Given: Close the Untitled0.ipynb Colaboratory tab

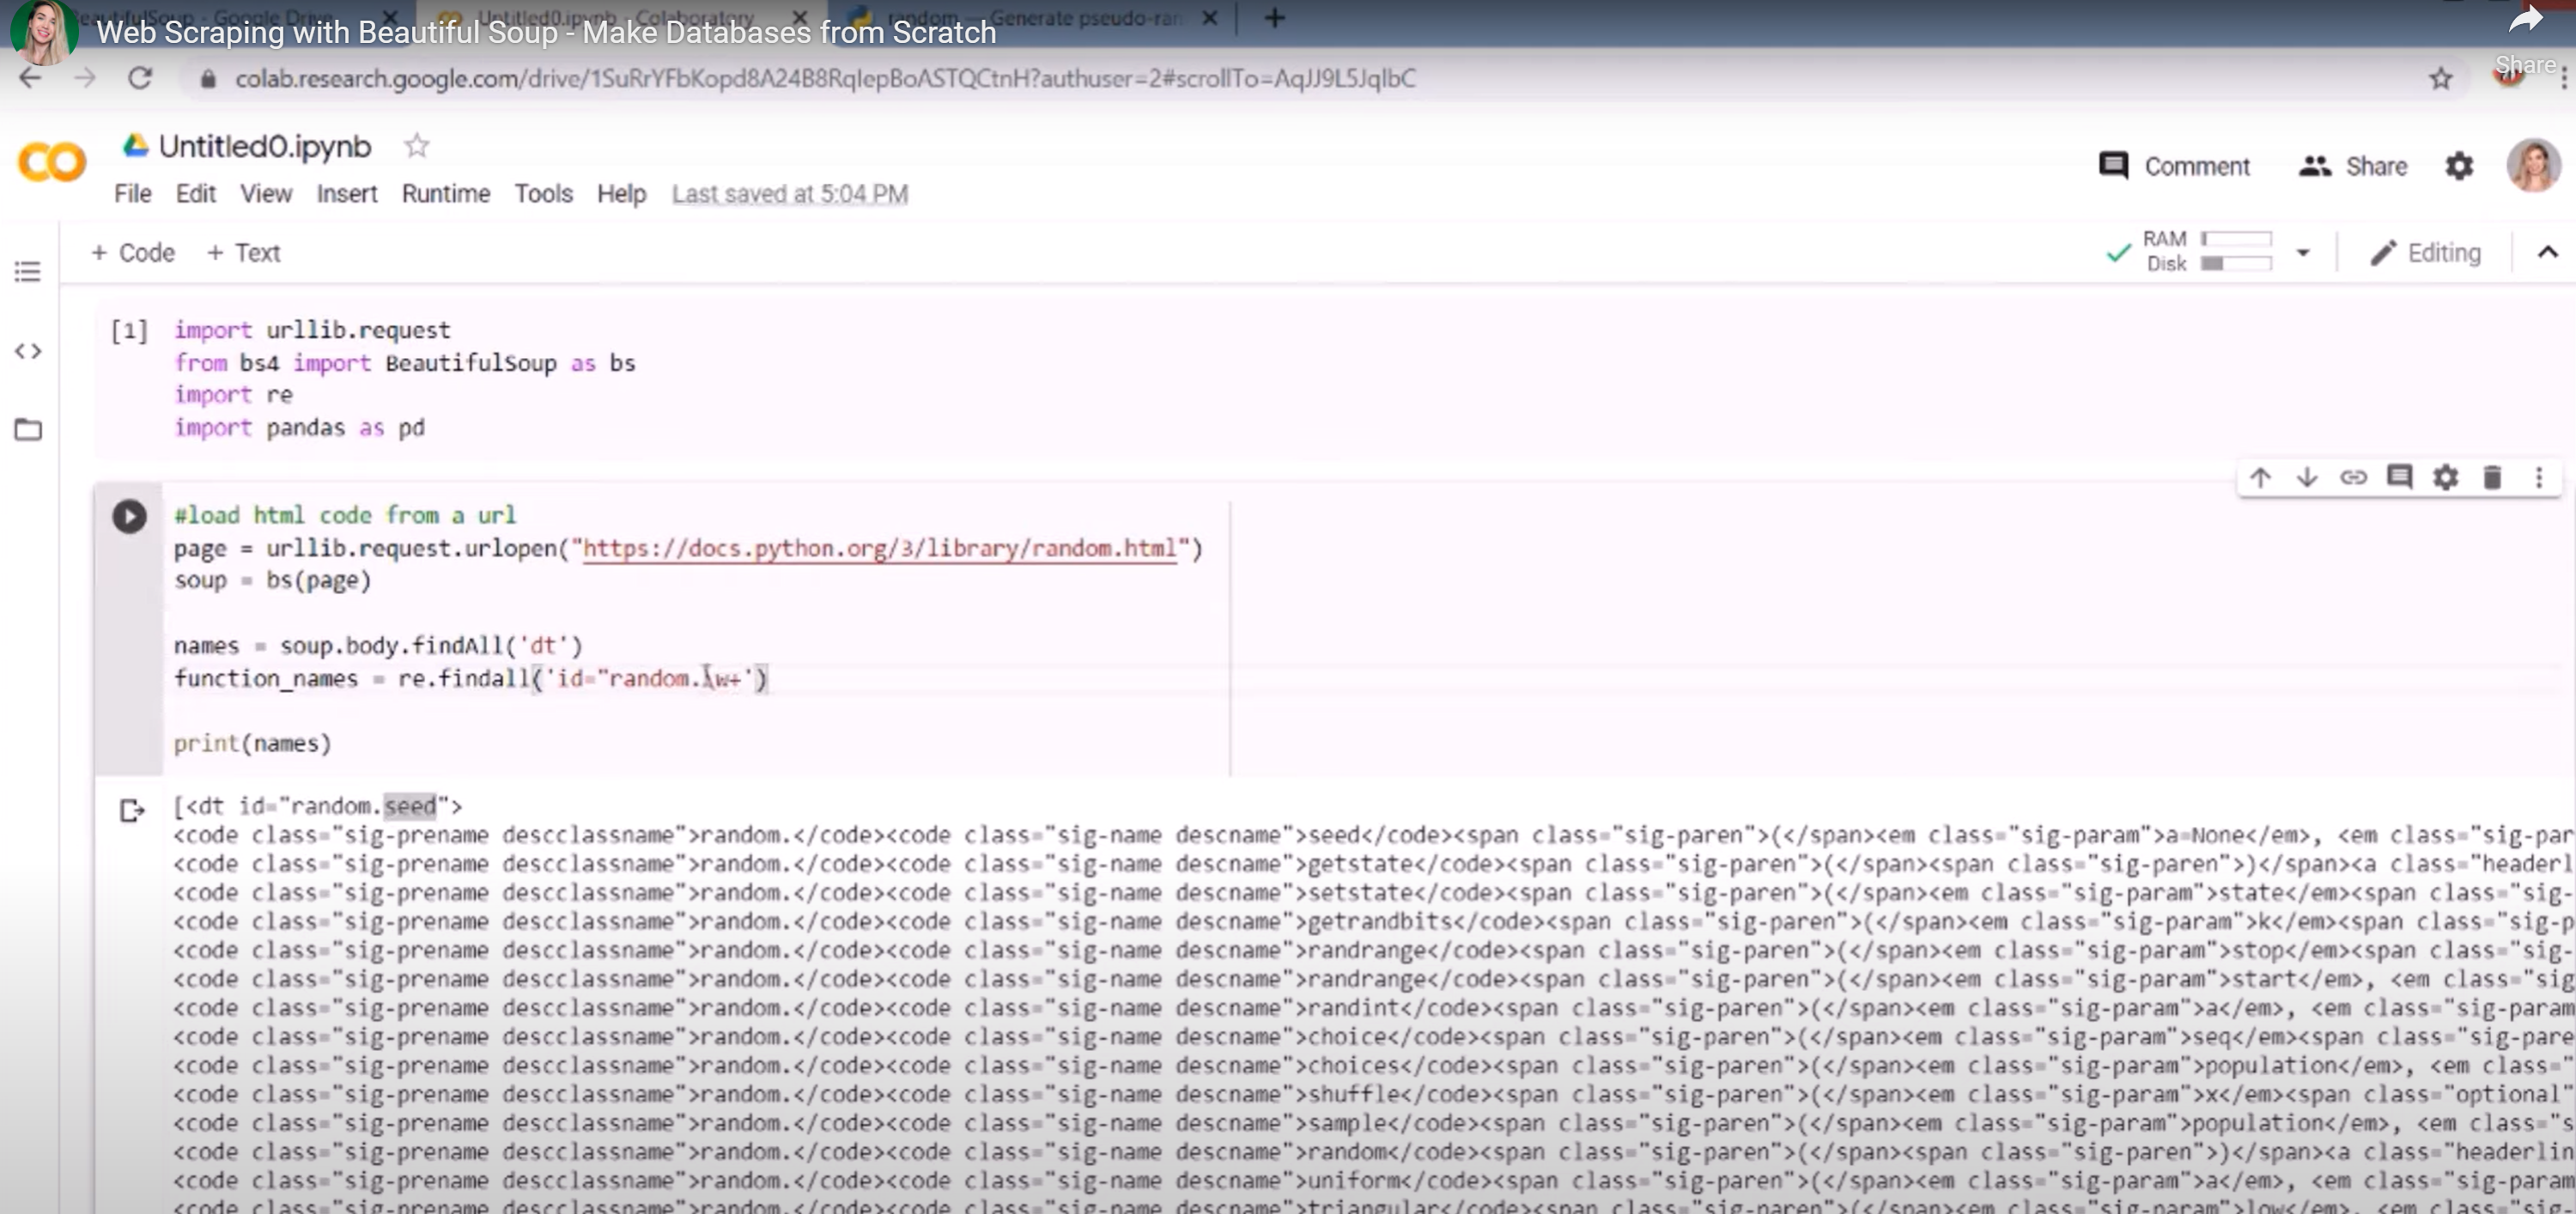Looking at the screenshot, I should [800, 18].
